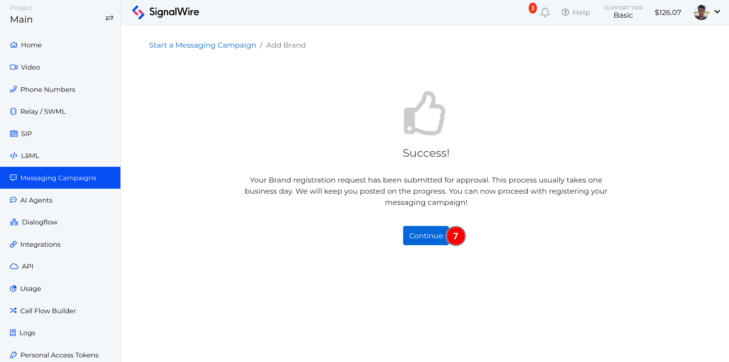The image size is (729, 362).
Task: Click the Call Flow Builder icon
Action: tap(13, 311)
